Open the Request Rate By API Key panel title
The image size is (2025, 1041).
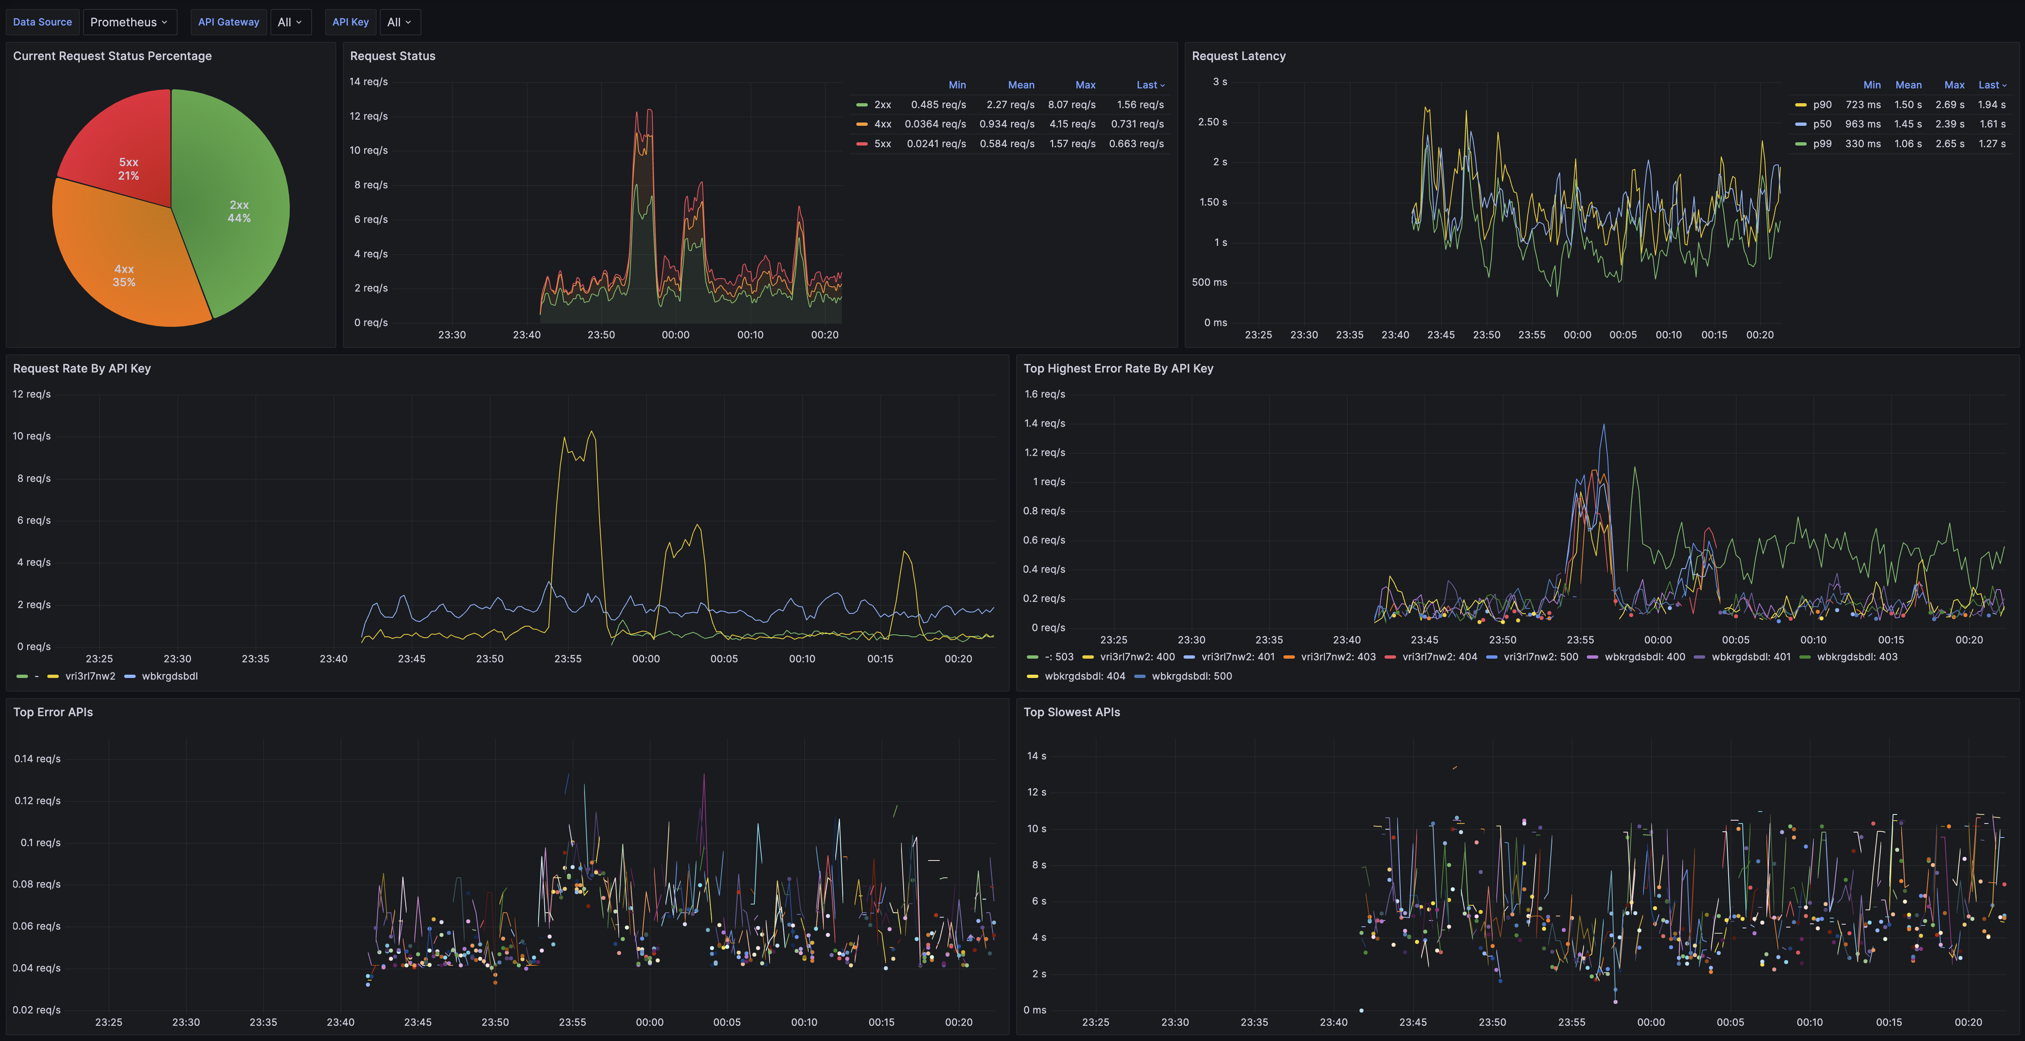tap(82, 369)
